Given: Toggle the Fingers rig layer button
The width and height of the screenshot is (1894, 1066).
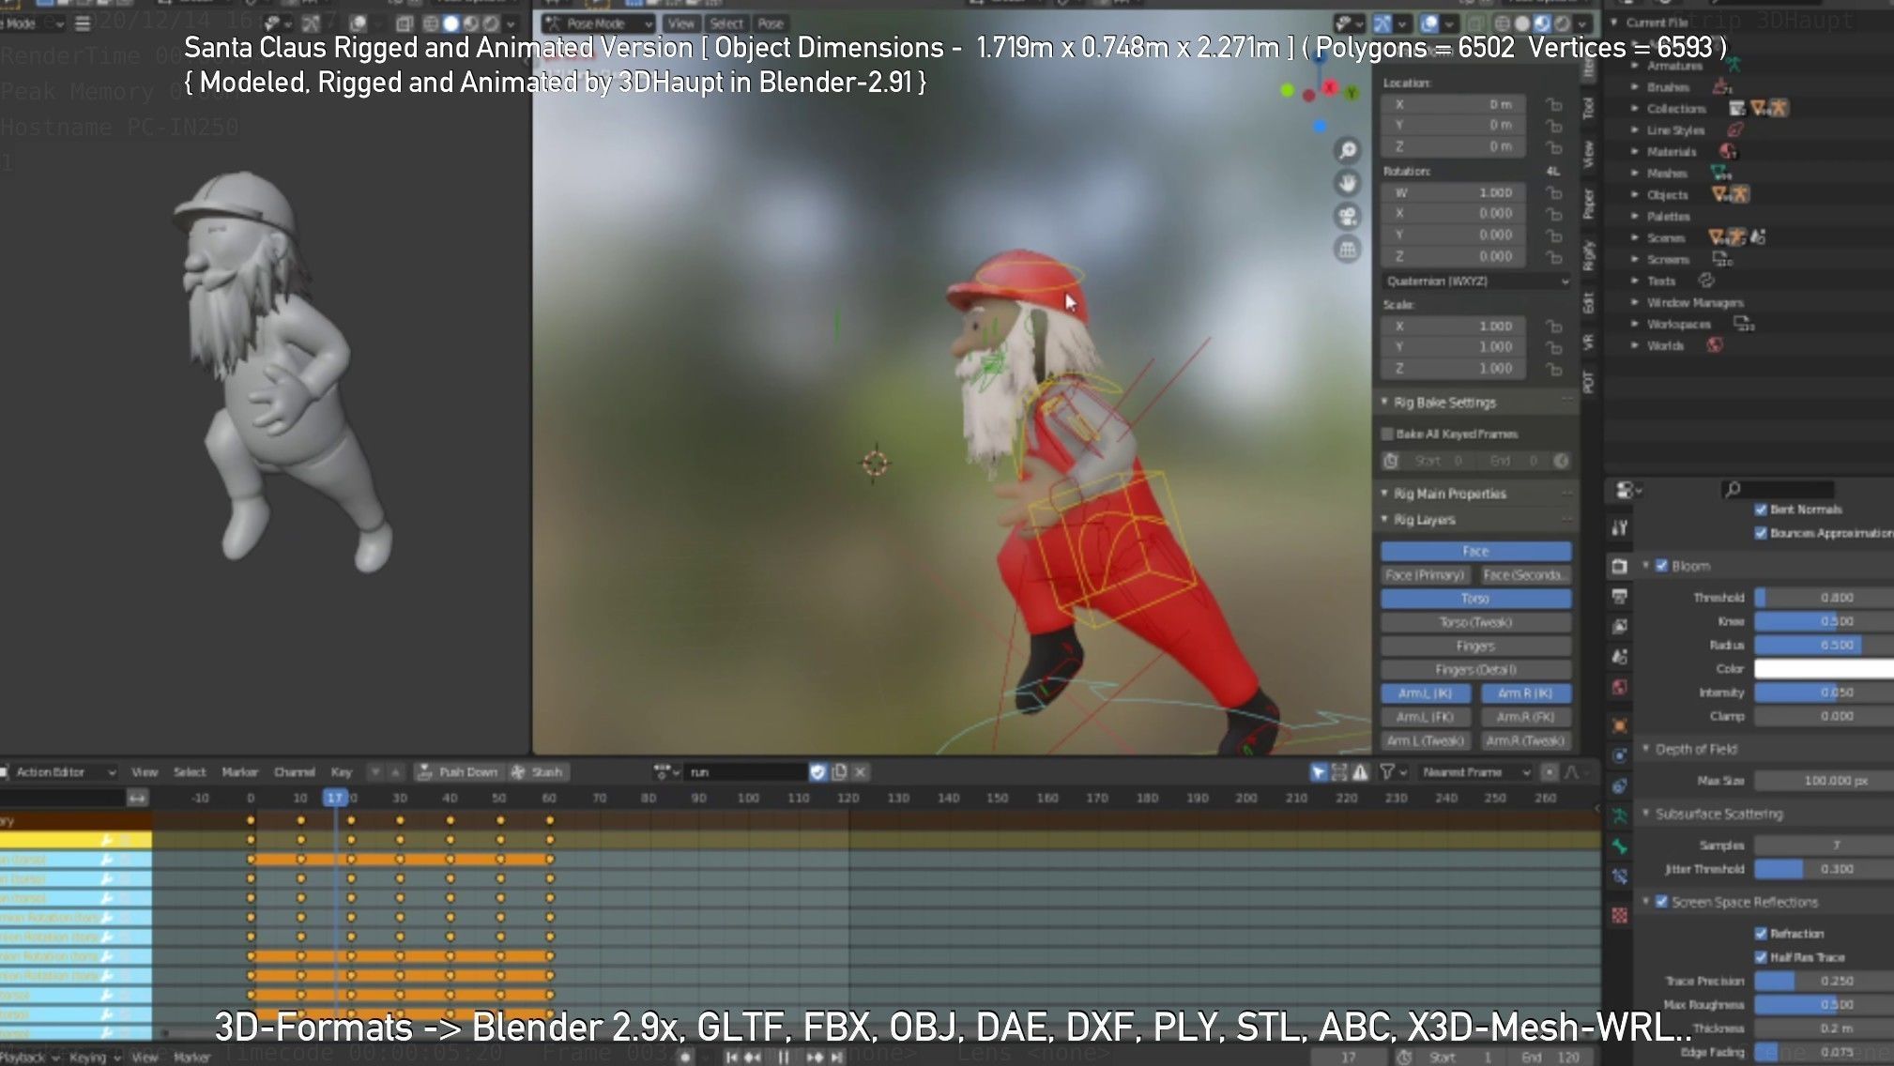Looking at the screenshot, I should [x=1475, y=646].
